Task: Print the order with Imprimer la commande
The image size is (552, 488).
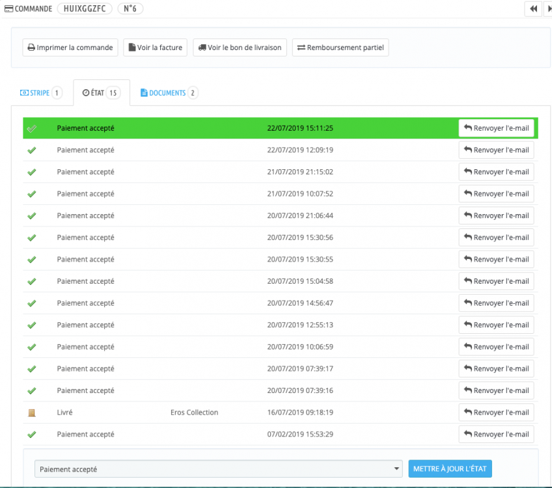Action: coord(70,47)
